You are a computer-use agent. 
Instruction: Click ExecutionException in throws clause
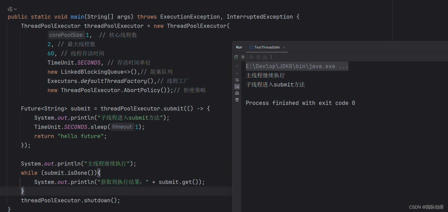(190, 17)
